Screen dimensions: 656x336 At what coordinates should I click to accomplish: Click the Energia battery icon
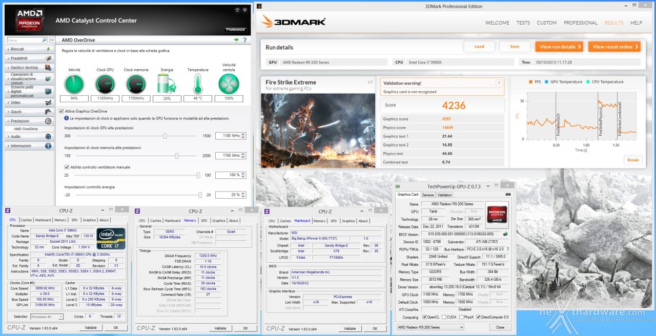[x=167, y=83]
